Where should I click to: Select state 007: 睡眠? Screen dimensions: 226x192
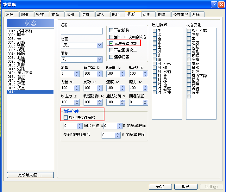[30, 54]
